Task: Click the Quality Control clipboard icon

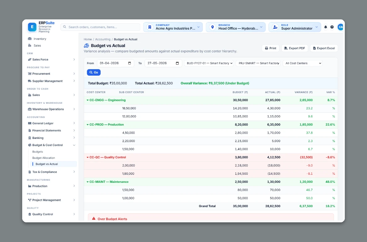Action: tap(30, 214)
